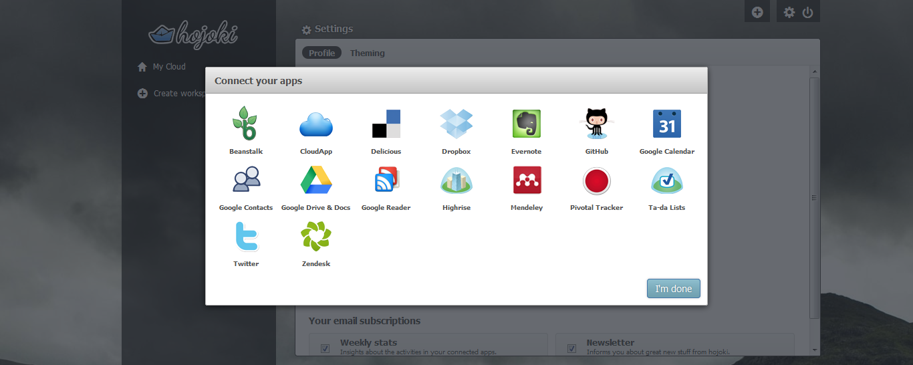Select Pivotal Tracker app
Screen dimensions: 913x365
[596, 180]
